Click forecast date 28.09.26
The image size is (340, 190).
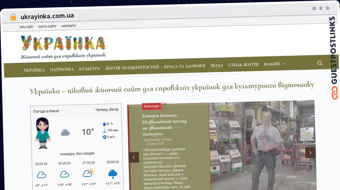pyautogui.click(x=113, y=162)
